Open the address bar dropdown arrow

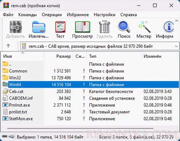(x=176, y=46)
